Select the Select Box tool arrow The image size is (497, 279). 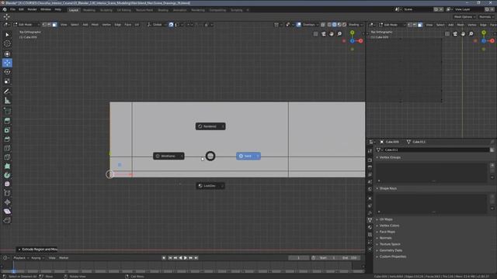(x=7, y=34)
